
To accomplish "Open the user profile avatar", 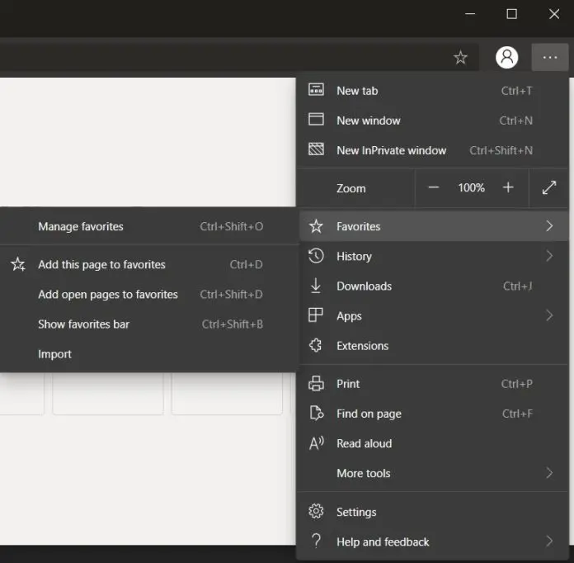I will click(x=506, y=57).
